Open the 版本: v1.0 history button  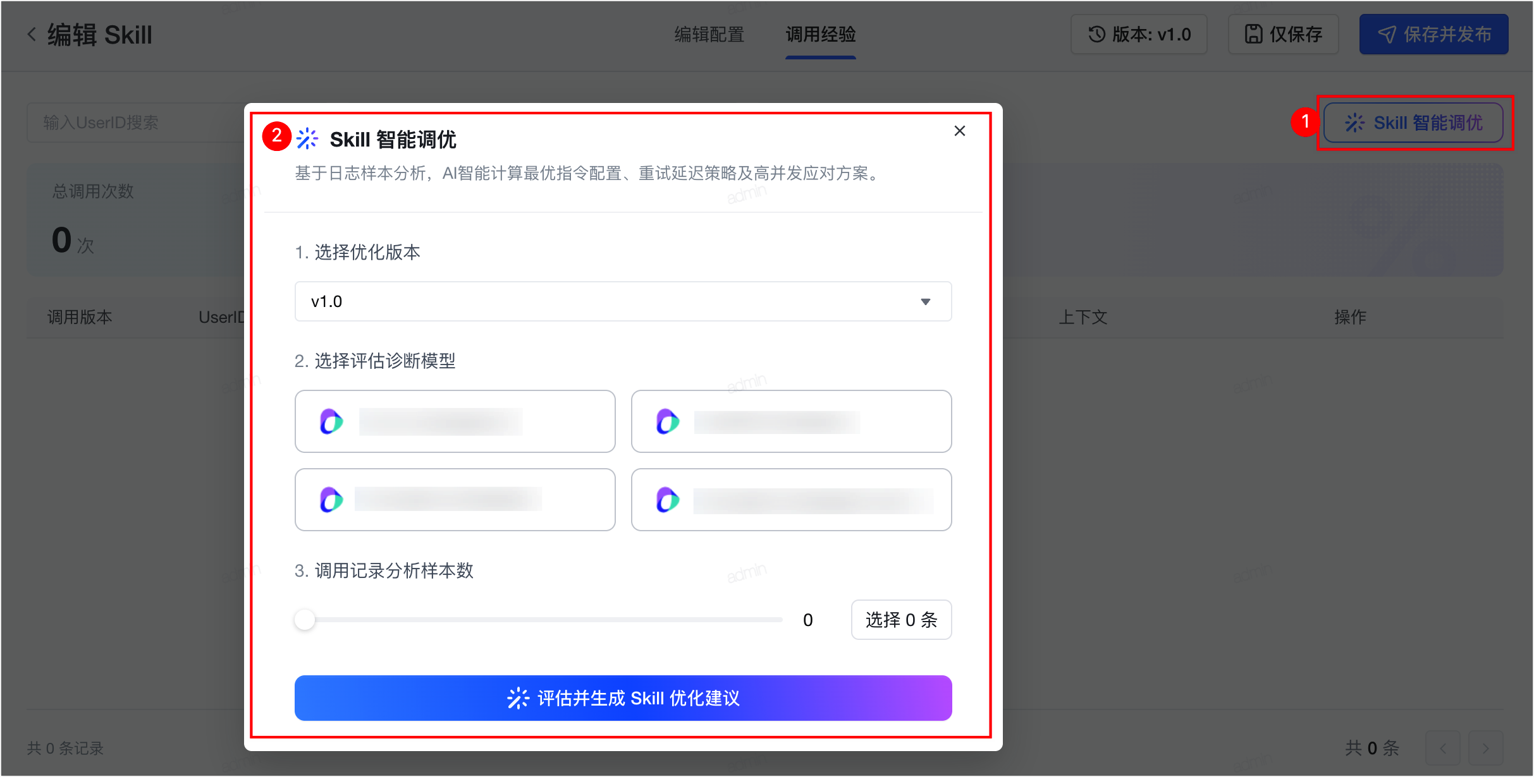pos(1139,34)
